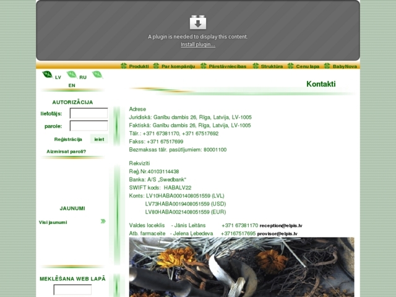The height and width of the screenshot is (297, 396).
Task: Focus the Meklēšana web lapā search field
Action: tap(72, 290)
